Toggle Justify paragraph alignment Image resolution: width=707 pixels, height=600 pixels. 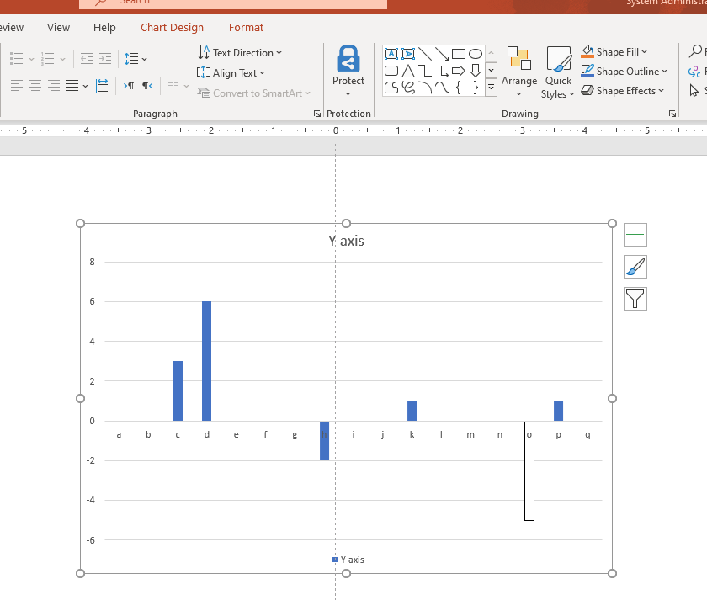point(72,85)
